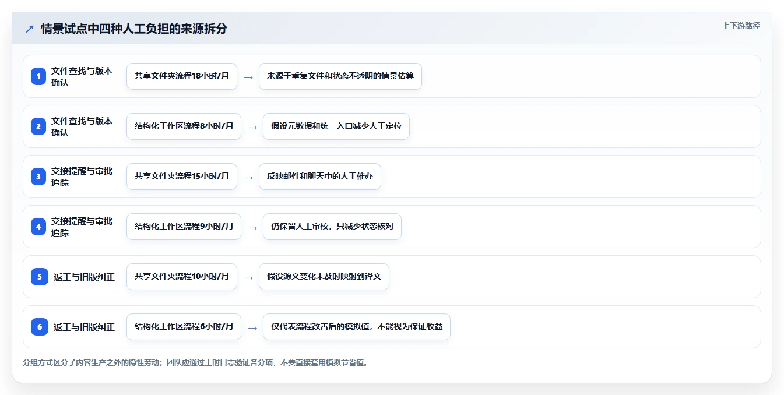This screenshot has width=784, height=395.
Task: Click 返工与旧版纠正 label in row 5
Action: 84,277
